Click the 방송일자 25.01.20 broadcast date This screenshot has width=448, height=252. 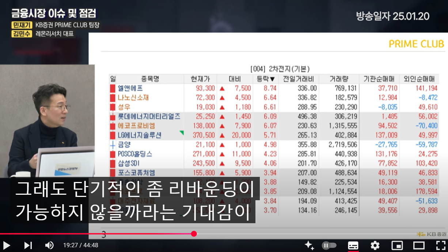[x=393, y=16]
